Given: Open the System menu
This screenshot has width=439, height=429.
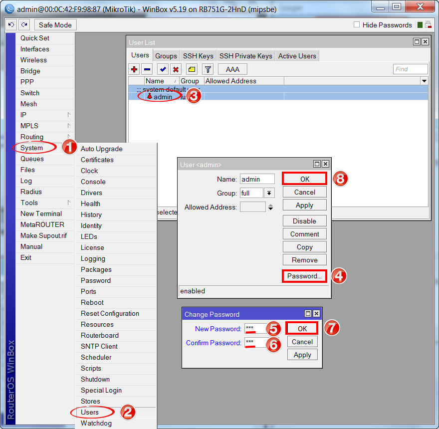Looking at the screenshot, I should [31, 148].
